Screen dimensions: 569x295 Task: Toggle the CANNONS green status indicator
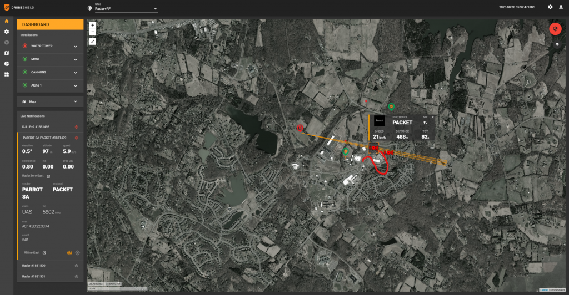point(25,72)
